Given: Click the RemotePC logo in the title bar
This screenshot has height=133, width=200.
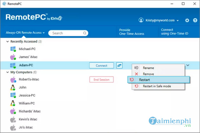Looking at the screenshot, I should (4, 4).
